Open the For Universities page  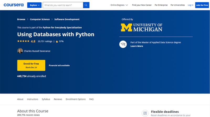tap(178, 5)
